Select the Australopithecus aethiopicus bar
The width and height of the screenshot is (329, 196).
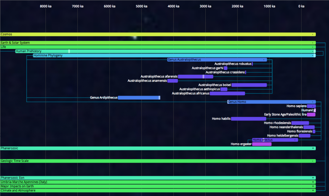(224, 89)
